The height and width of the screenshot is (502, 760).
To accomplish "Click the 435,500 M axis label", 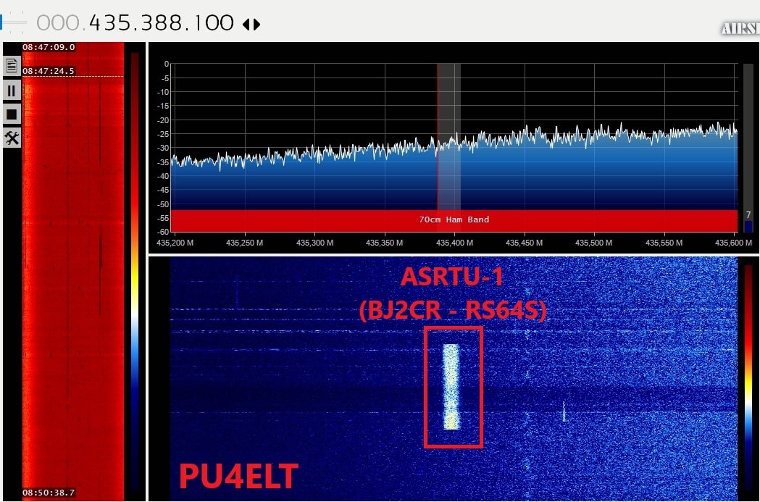I will 594,243.
